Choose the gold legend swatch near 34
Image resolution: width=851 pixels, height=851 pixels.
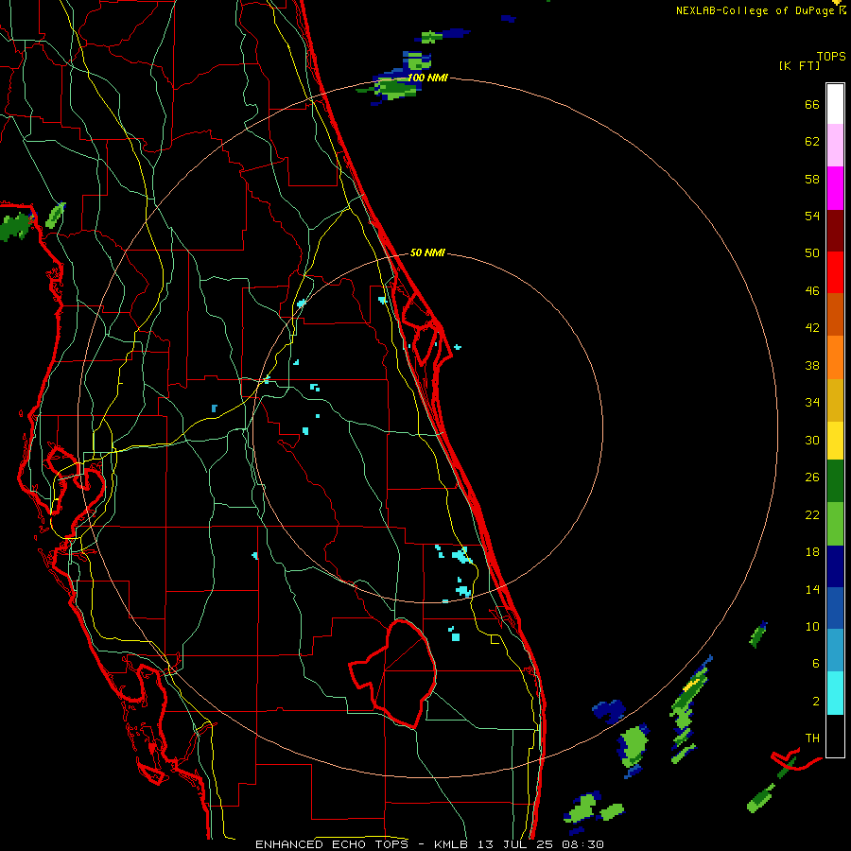(835, 400)
